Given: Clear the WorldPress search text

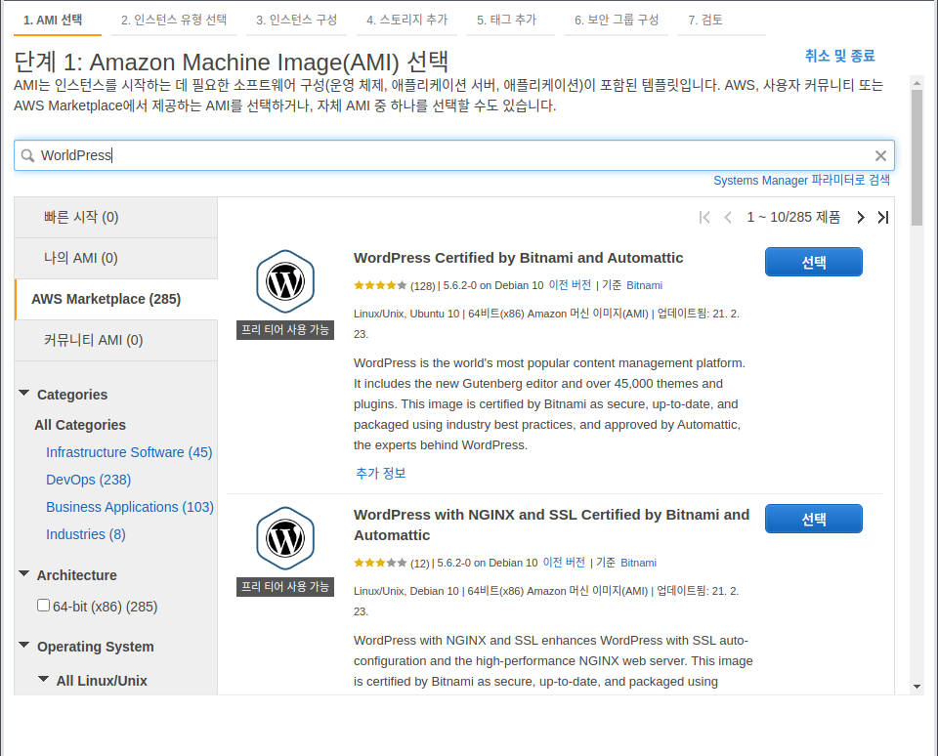Looking at the screenshot, I should click(x=880, y=155).
